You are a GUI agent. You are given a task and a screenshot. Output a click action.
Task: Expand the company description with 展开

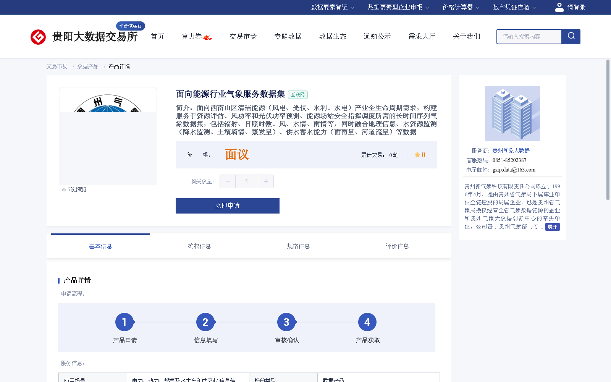[552, 227]
